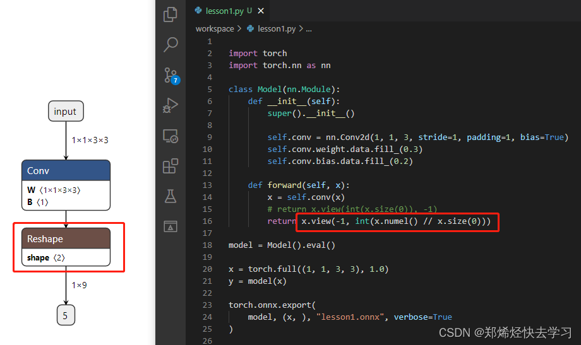Click the 'y = model(x)' line

[x=258, y=281]
